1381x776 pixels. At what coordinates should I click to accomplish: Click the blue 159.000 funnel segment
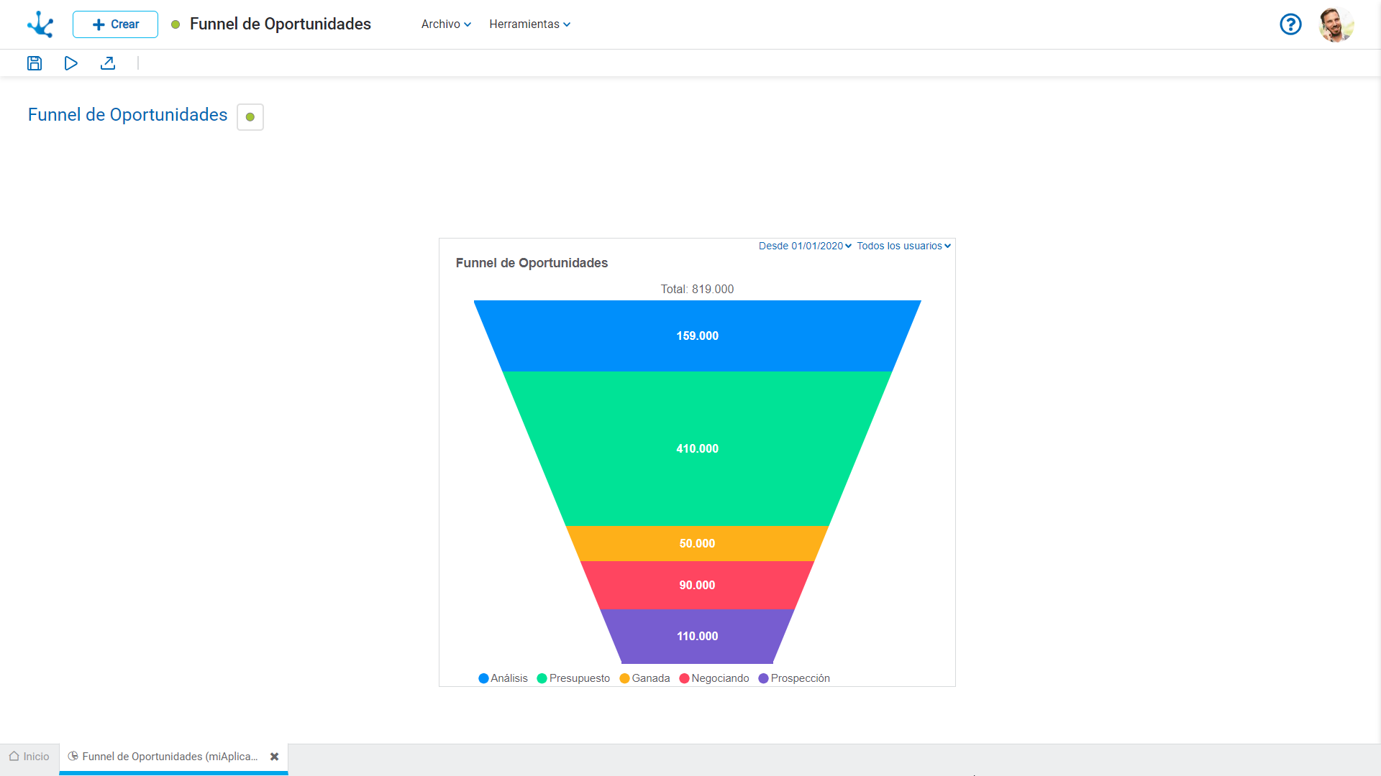(697, 336)
